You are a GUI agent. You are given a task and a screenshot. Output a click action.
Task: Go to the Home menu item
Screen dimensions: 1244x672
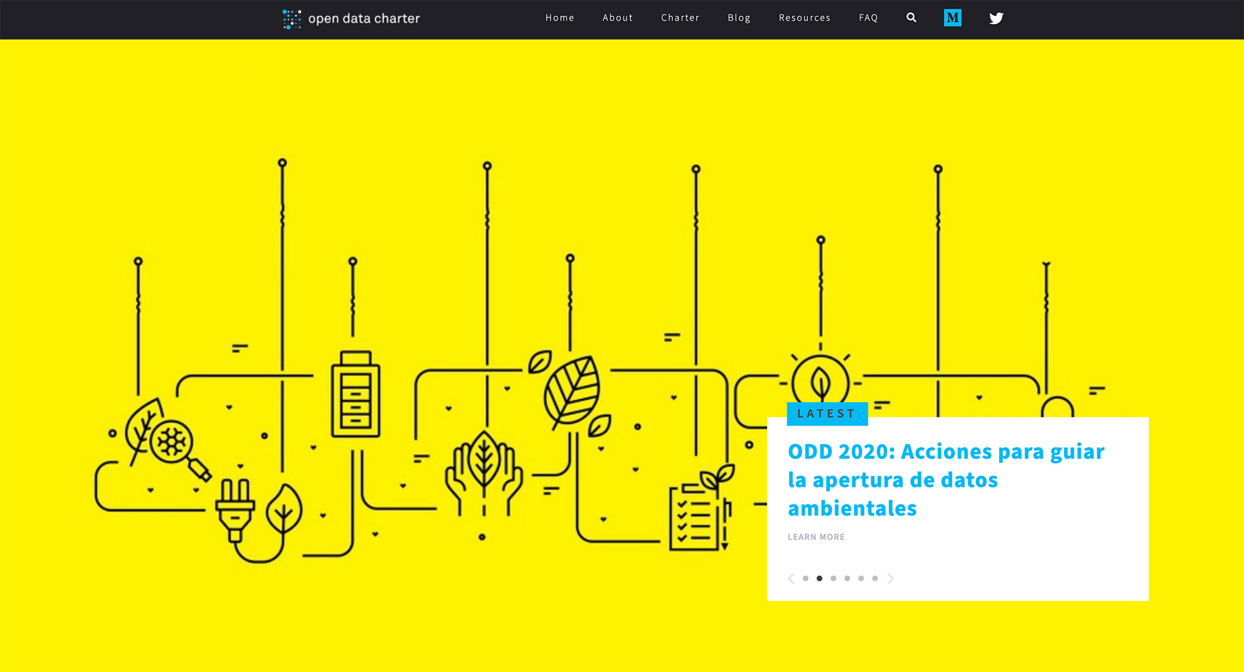(x=560, y=18)
